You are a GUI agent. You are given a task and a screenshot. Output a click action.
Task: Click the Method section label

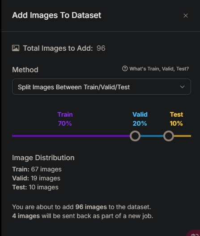[25, 70]
